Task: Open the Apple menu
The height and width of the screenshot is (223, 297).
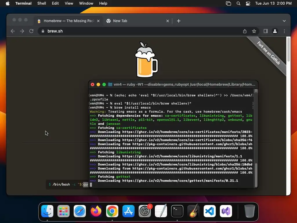Action: coord(8,3)
